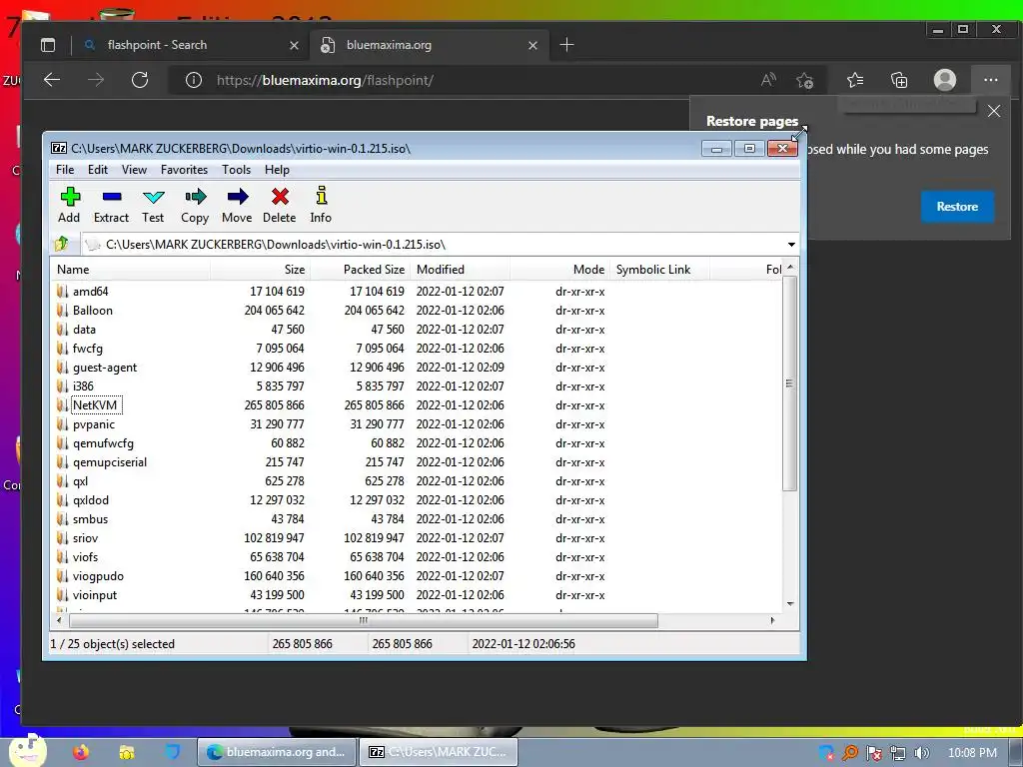This screenshot has width=1023, height=767.
Task: Click the vertical scrollbar thumb
Action: tap(789, 383)
